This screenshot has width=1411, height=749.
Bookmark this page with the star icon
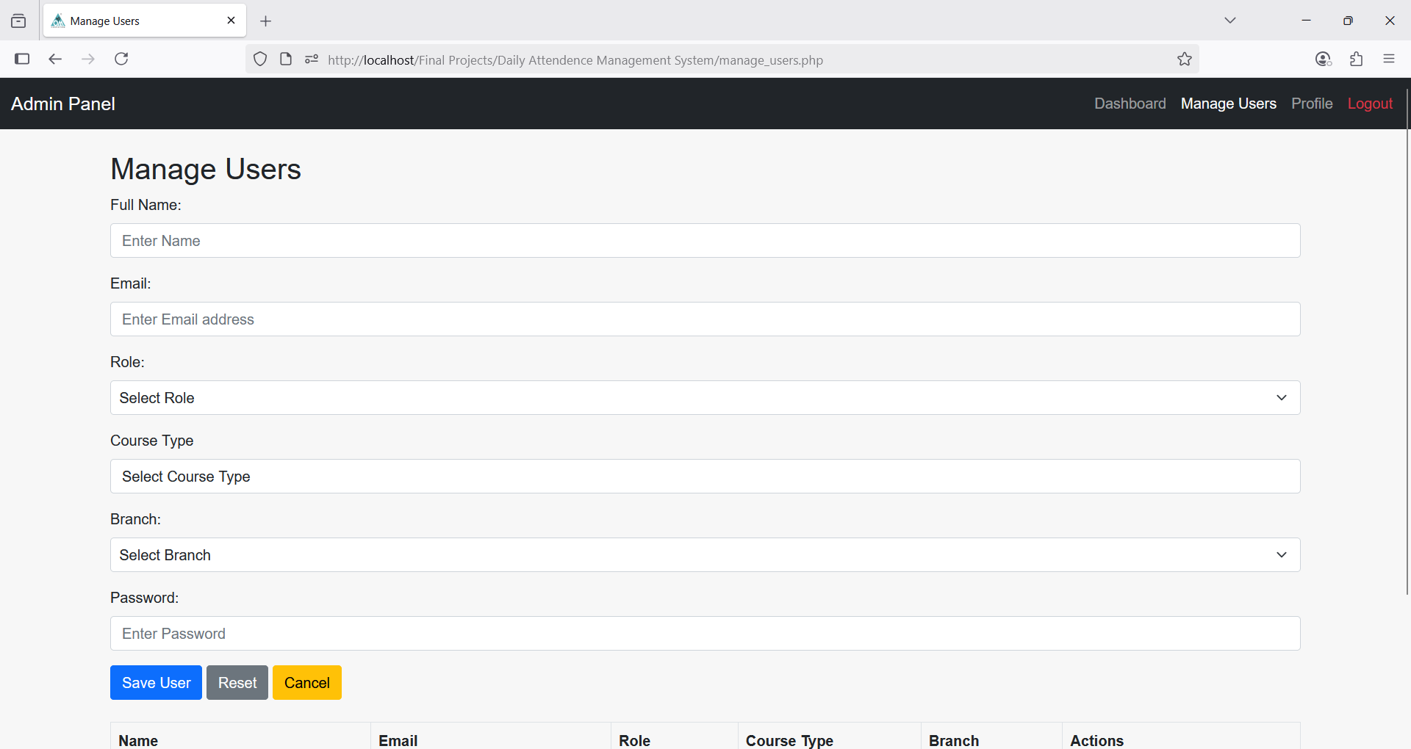(x=1184, y=59)
